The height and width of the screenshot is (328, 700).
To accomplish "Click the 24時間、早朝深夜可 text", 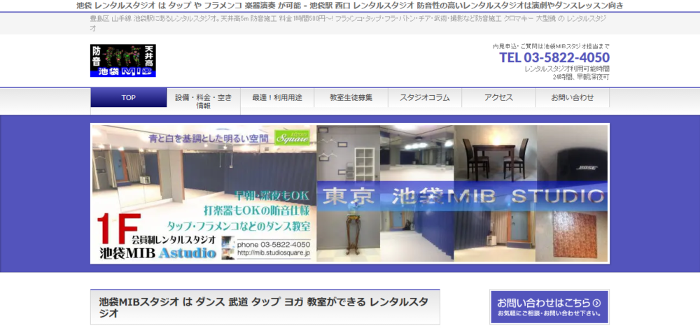I will point(581,77).
